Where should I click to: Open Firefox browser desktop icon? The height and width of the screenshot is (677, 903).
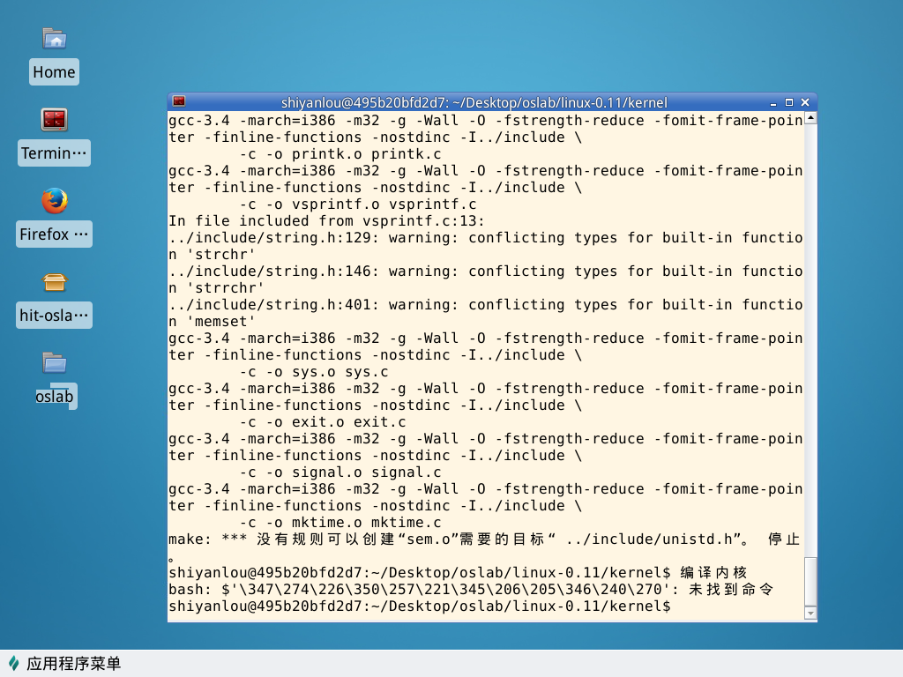tap(55, 201)
